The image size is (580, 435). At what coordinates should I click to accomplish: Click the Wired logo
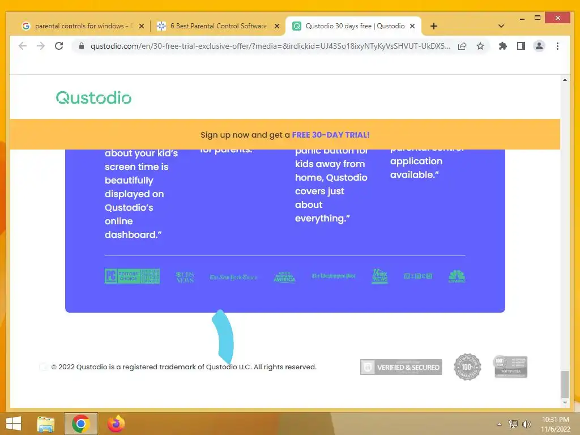click(x=417, y=276)
